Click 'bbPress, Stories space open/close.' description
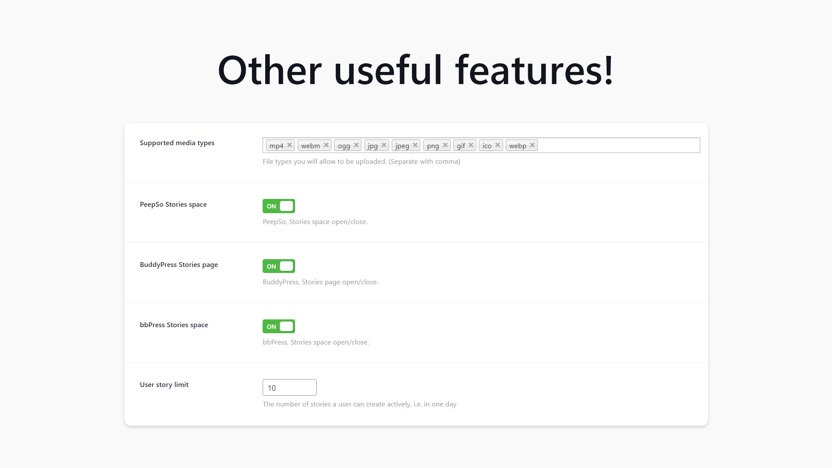 316,342
